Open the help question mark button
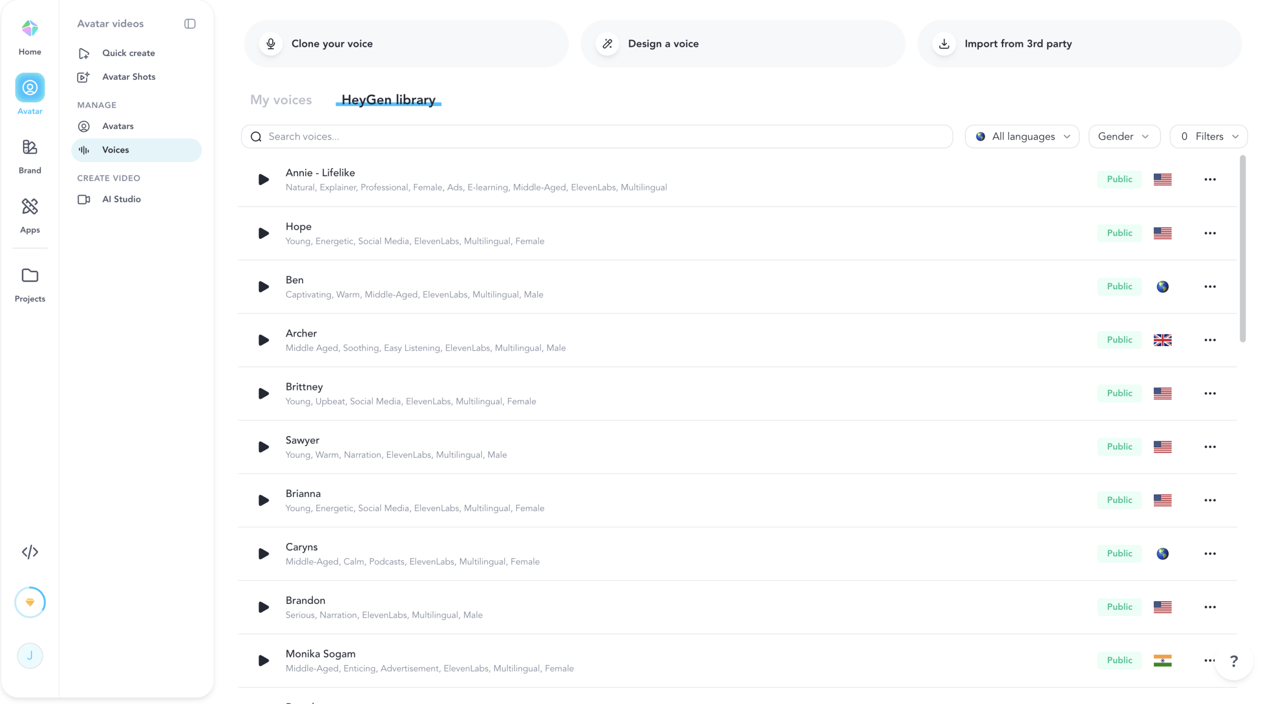 pyautogui.click(x=1234, y=661)
